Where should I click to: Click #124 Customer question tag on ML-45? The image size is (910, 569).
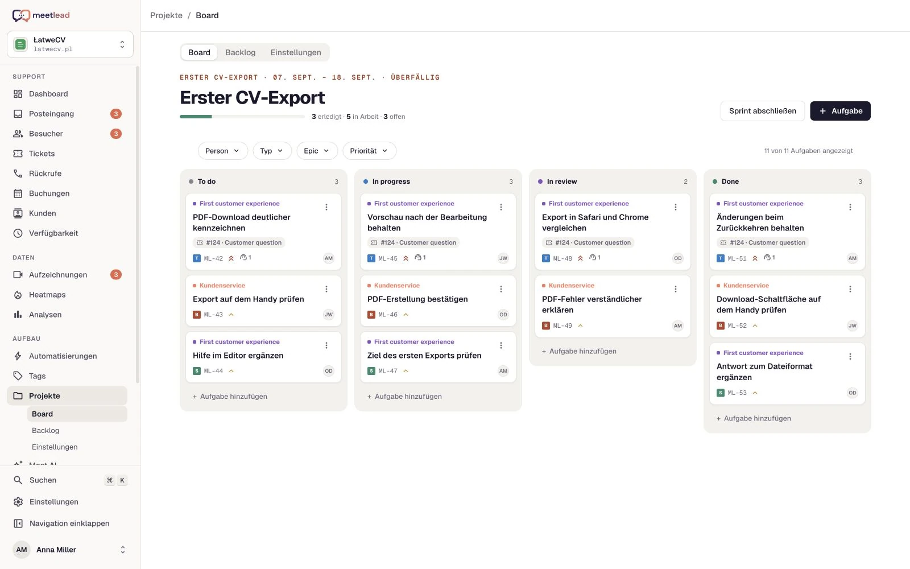[x=413, y=242]
